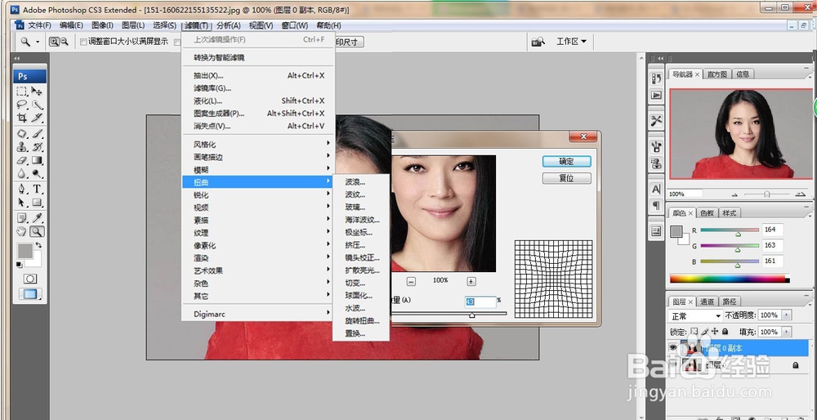Toggle visibility of bottom 图层 0 layer
Image resolution: width=817 pixels, height=420 pixels.
(674, 365)
